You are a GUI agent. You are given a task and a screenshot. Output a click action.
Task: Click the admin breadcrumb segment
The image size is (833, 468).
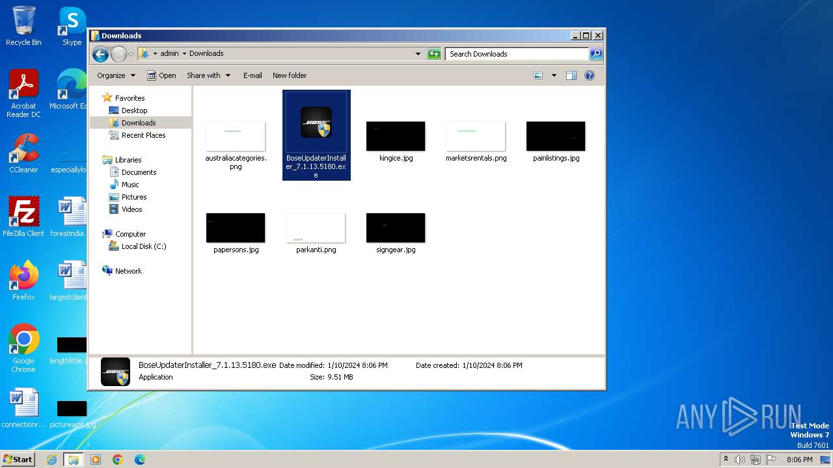[169, 54]
